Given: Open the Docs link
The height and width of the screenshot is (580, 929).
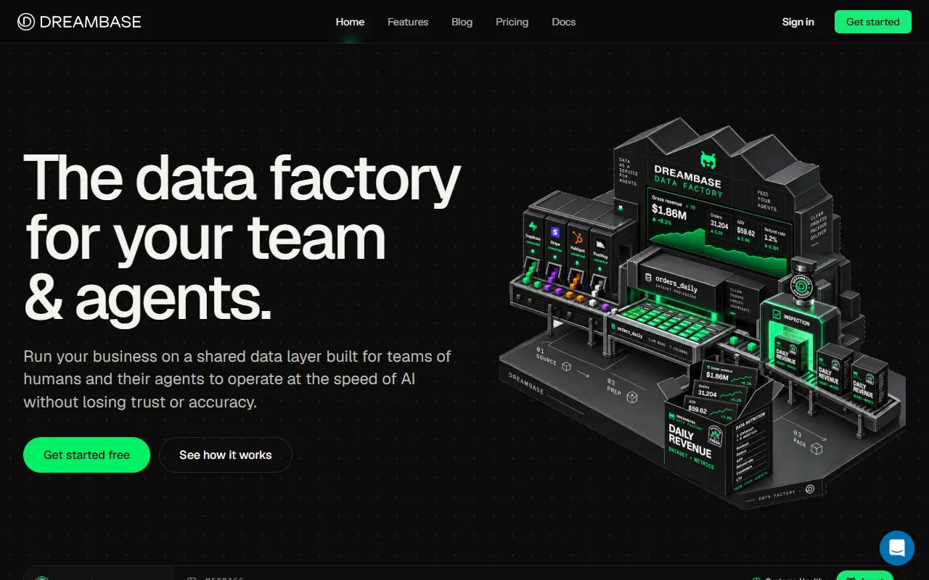Looking at the screenshot, I should (x=563, y=22).
